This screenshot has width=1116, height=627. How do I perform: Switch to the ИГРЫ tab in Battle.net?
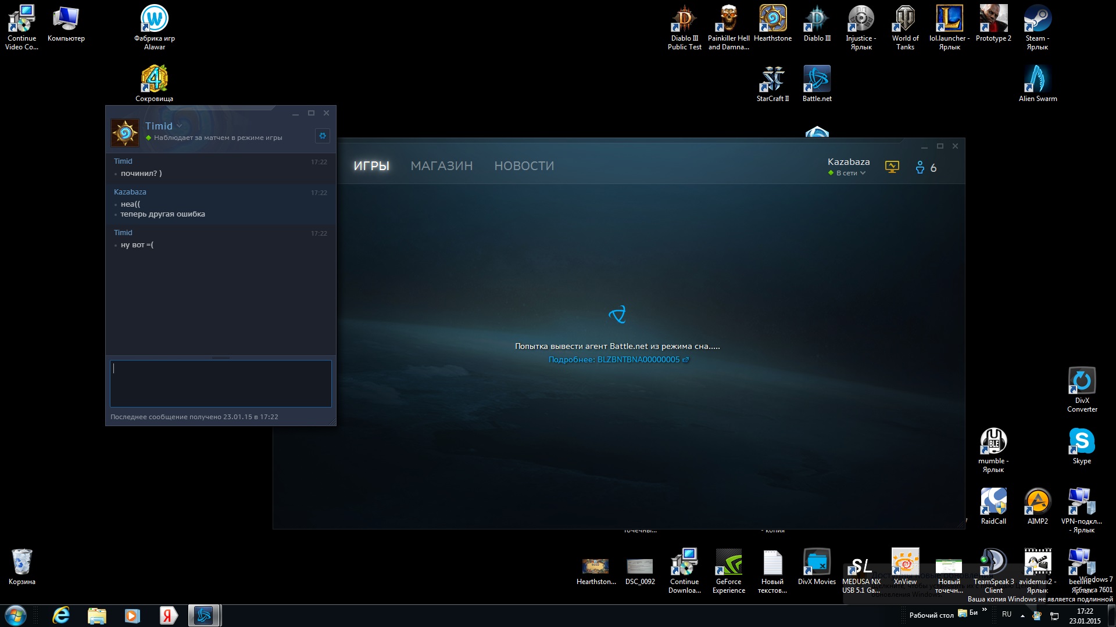click(371, 166)
